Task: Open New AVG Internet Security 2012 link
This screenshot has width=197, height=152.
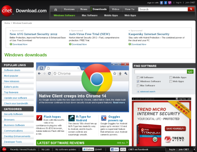Action: coord(33,34)
